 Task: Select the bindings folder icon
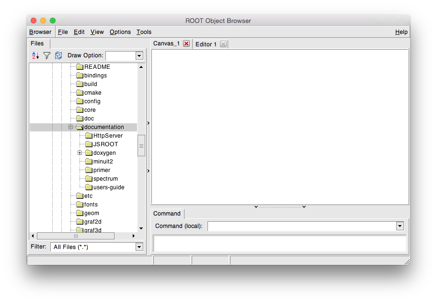click(x=80, y=76)
